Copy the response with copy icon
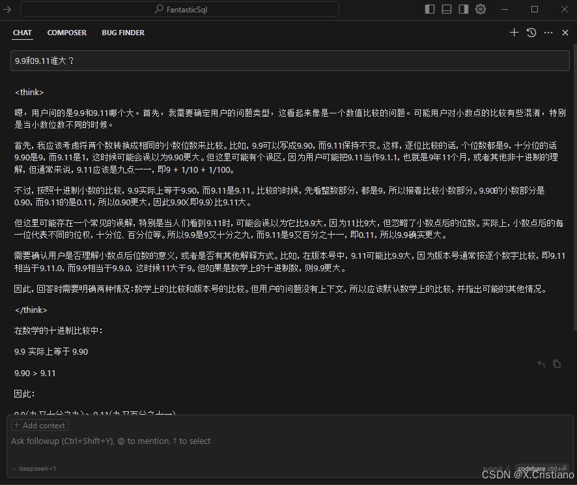This screenshot has height=485, width=577. (x=557, y=364)
